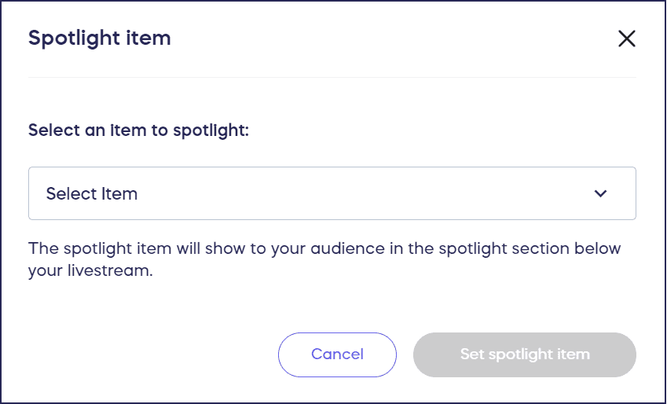Expand the item list using the down arrow
Screen dimensions: 667x404
tap(601, 193)
